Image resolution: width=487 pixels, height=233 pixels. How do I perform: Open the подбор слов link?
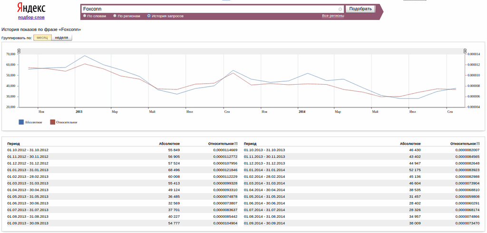coord(31,18)
